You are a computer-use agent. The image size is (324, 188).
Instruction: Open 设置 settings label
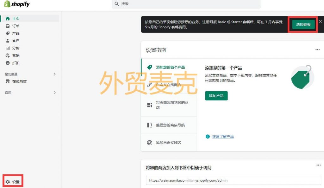coord(16,182)
